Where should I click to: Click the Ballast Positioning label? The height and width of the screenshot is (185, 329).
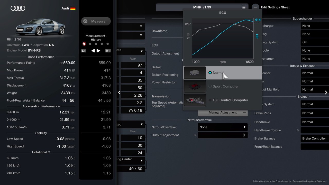click(x=165, y=75)
